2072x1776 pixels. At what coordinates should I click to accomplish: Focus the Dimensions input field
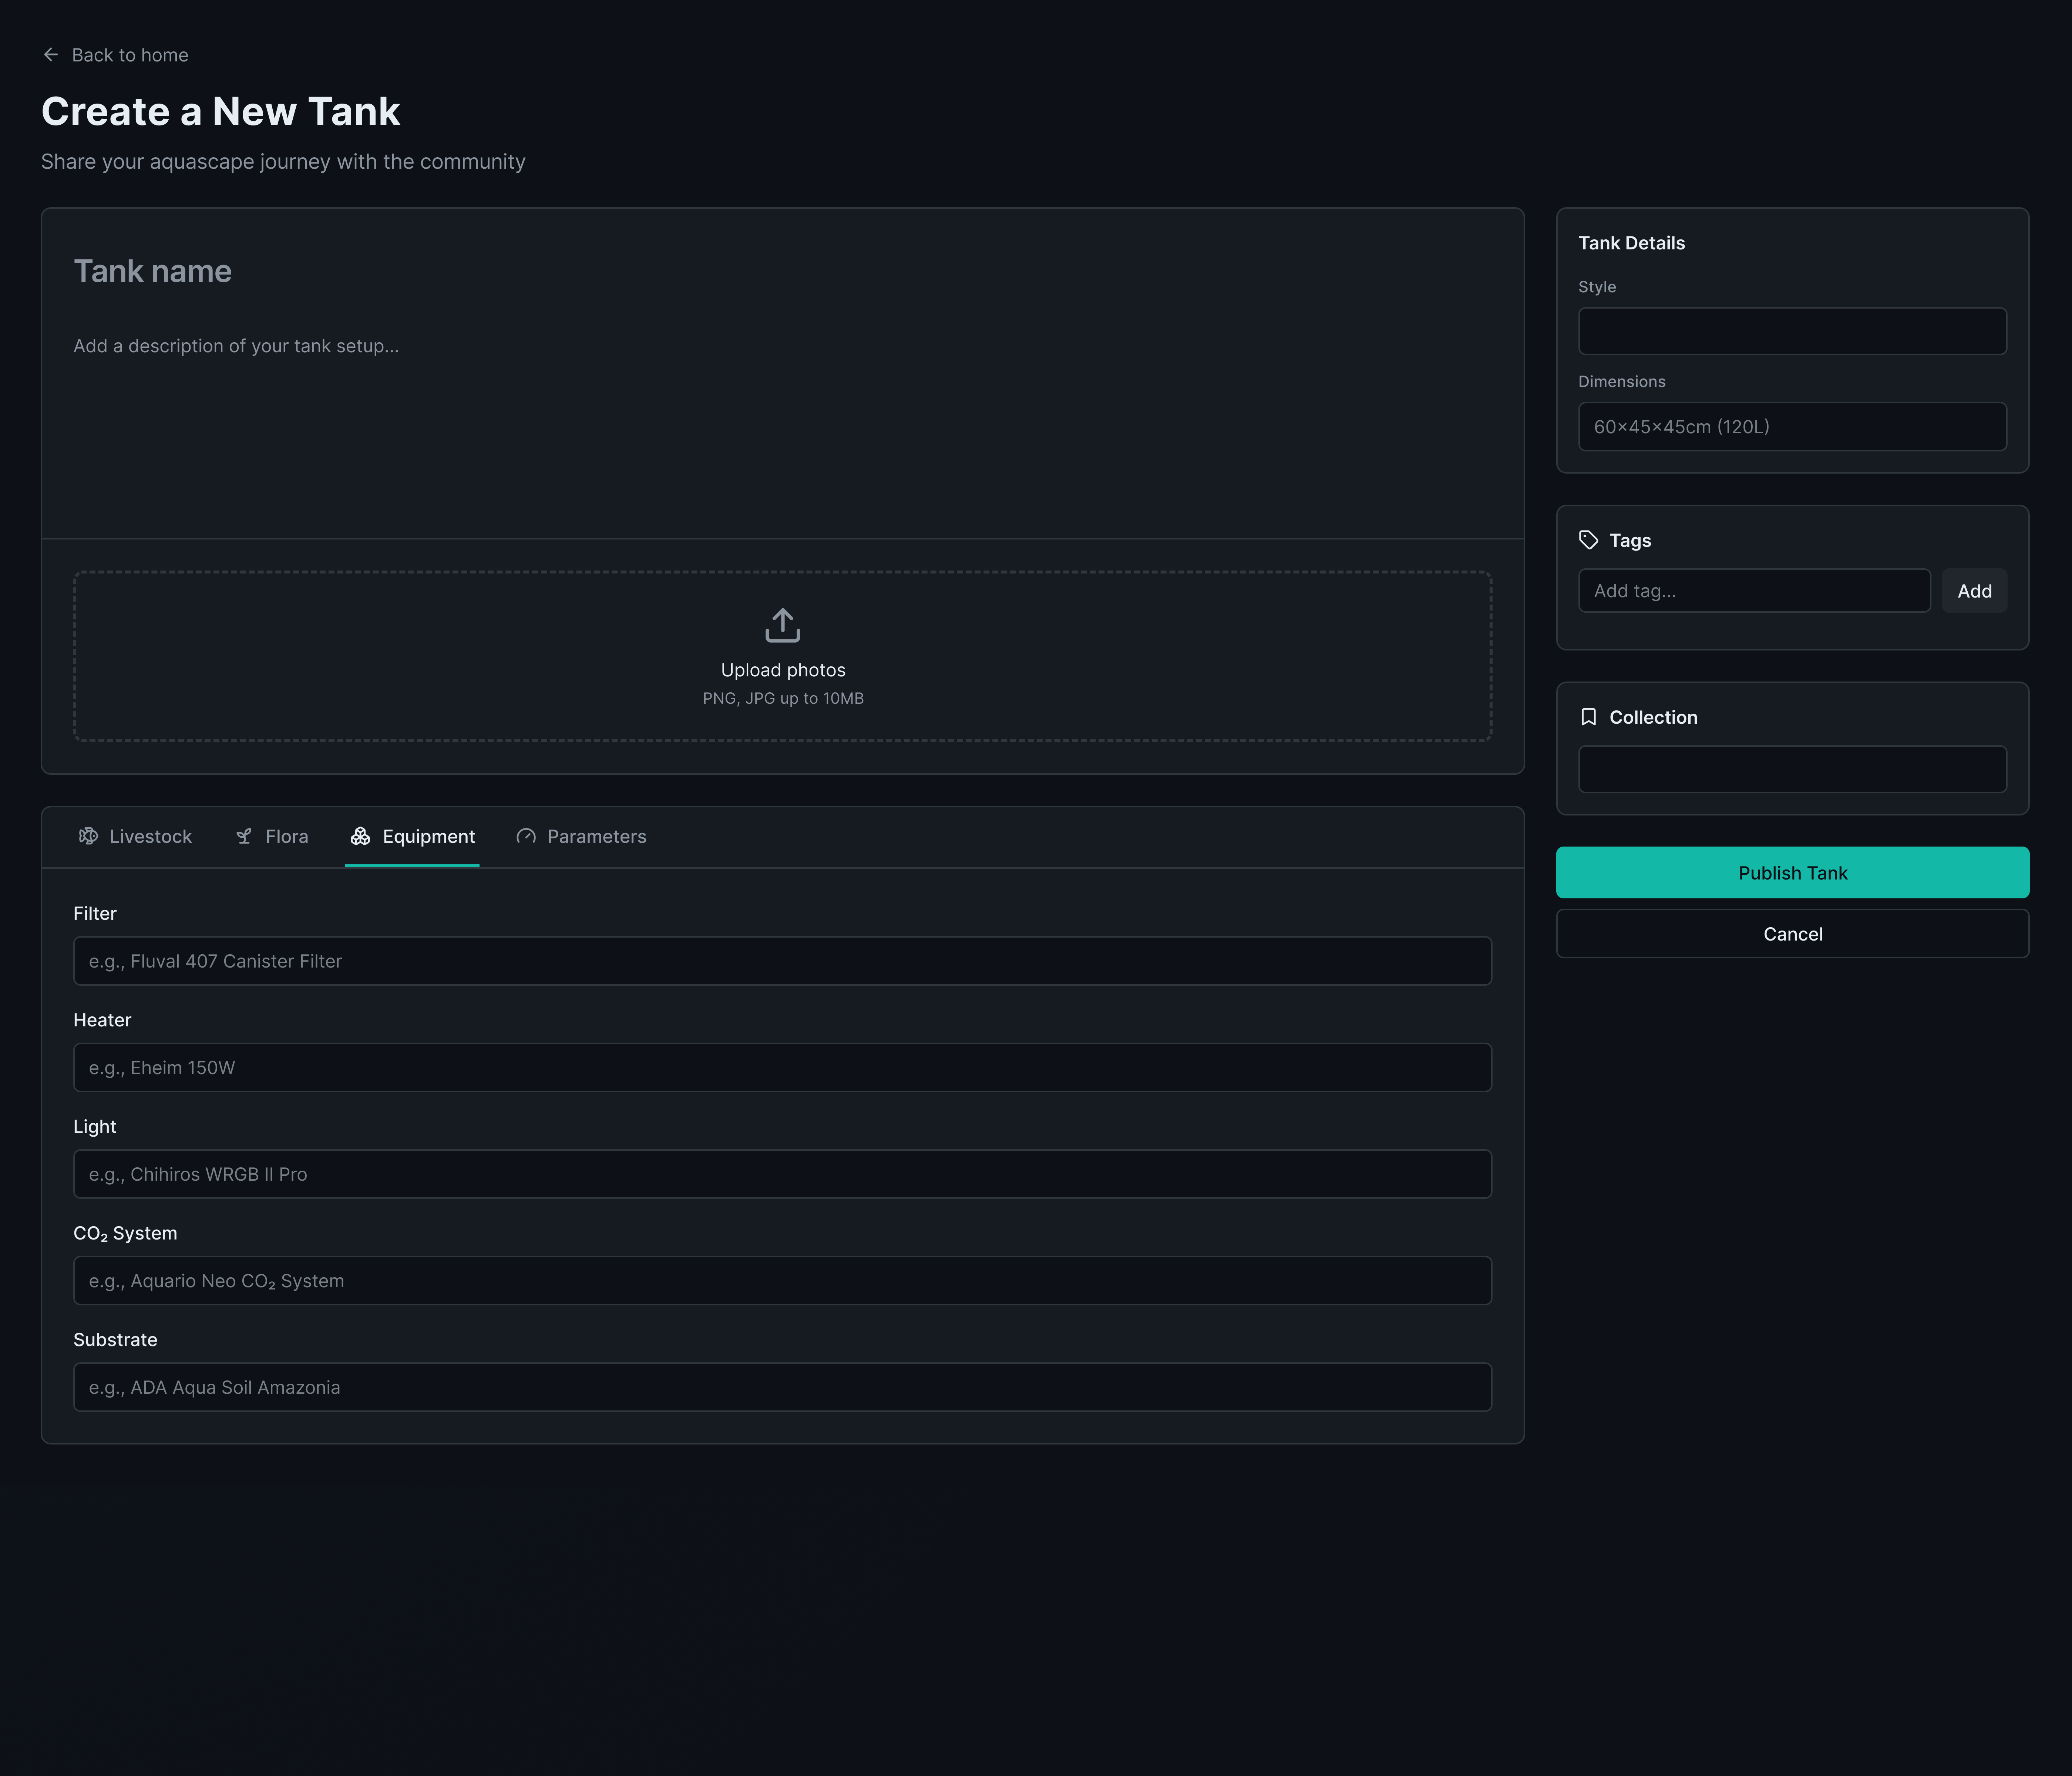1792,427
